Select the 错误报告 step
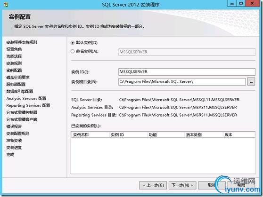This screenshot has width=263, height=197. coord(14,126)
